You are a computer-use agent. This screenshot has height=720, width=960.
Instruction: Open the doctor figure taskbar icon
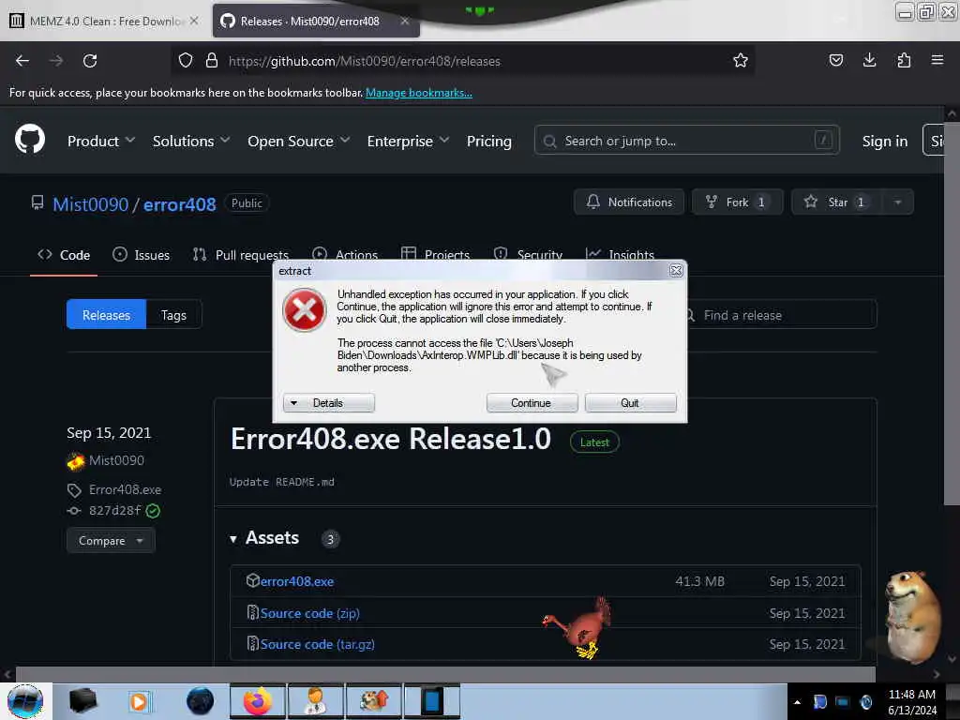[316, 700]
